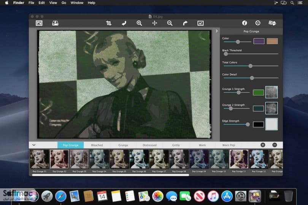Open the settings gear icon in toolbar
308x205 pixels.
(x=258, y=23)
